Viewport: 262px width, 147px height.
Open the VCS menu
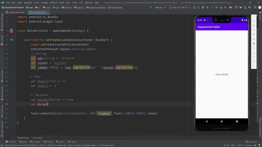point(81,3)
